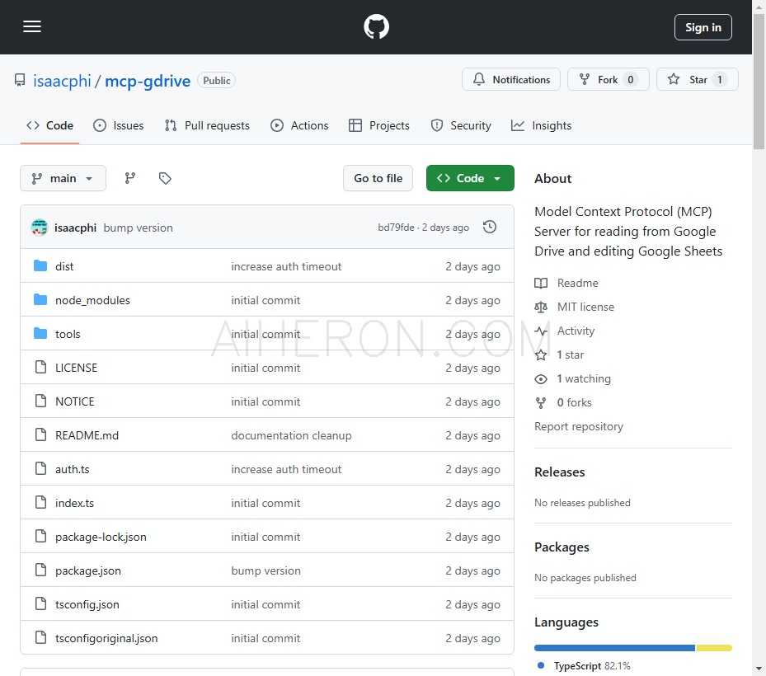Open the isaacphi commit author link
The height and width of the screenshot is (676, 766).
point(75,228)
